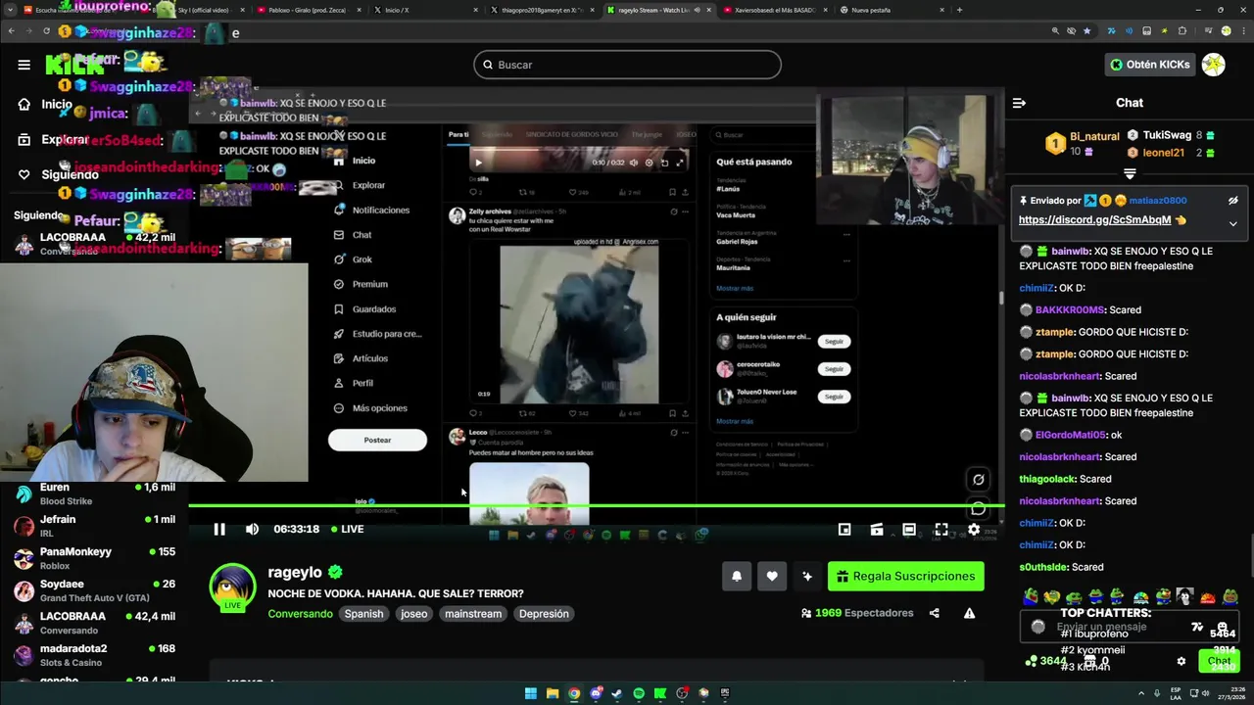Open the user profile avatar menu
Screen dimensions: 1254x705
tap(1213, 65)
